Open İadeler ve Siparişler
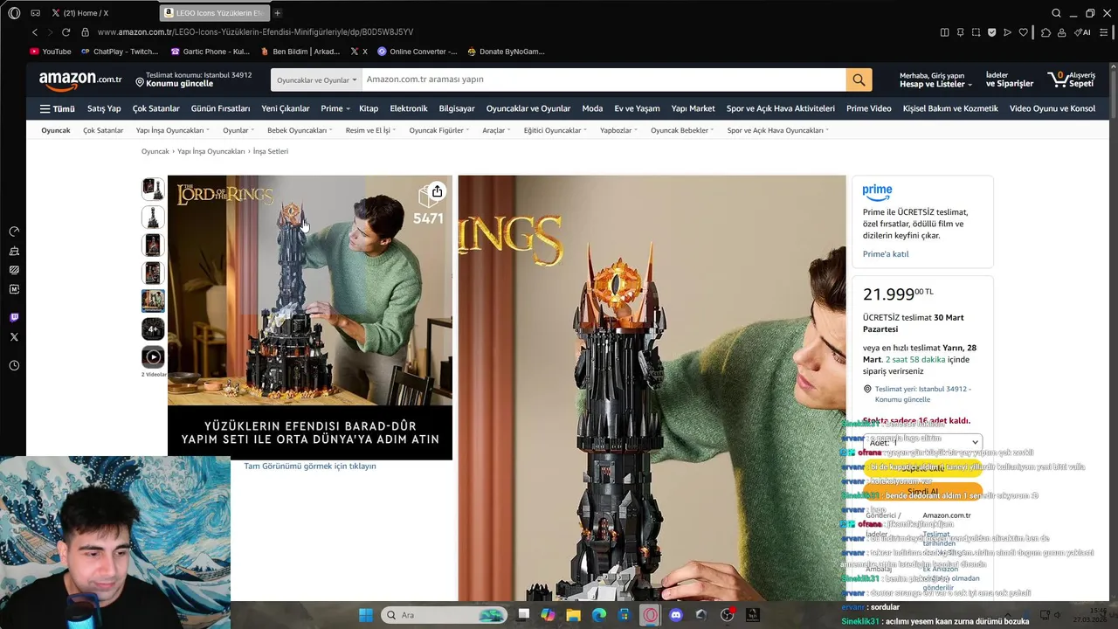 [x=1010, y=79]
